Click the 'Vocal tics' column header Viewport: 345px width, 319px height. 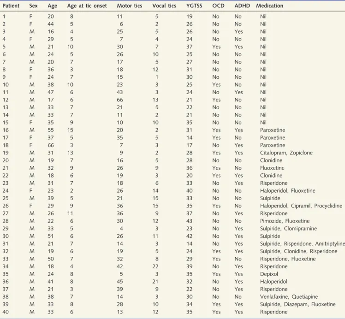(164, 6)
